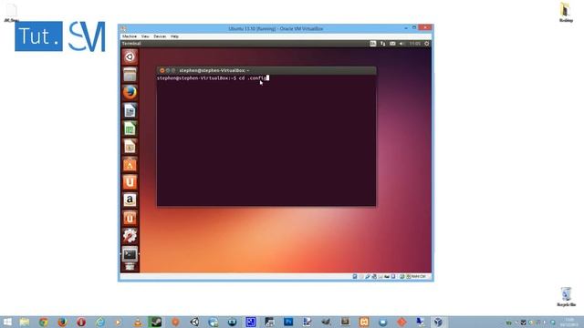Open File Explorer from the Windows taskbar

[x=25, y=322]
